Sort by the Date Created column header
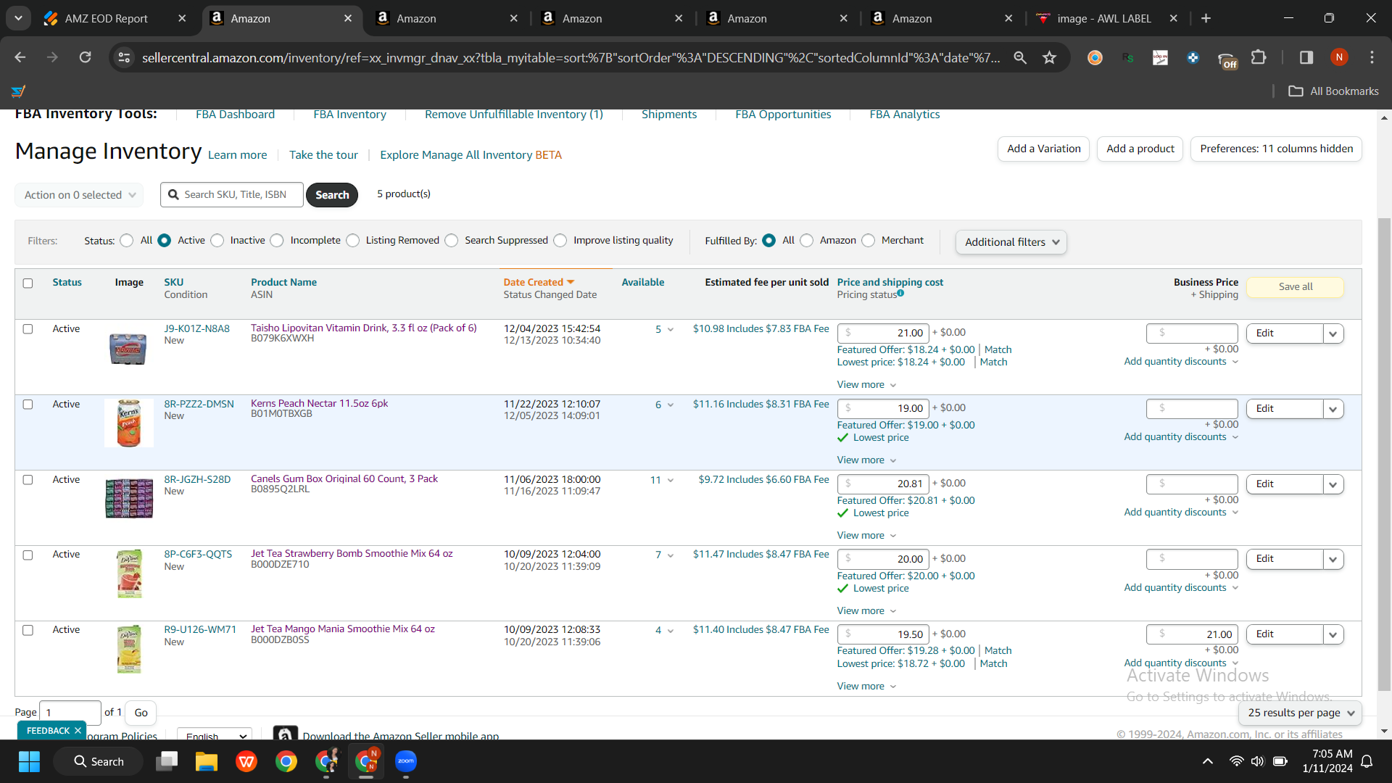This screenshot has height=783, width=1392. [x=539, y=282]
